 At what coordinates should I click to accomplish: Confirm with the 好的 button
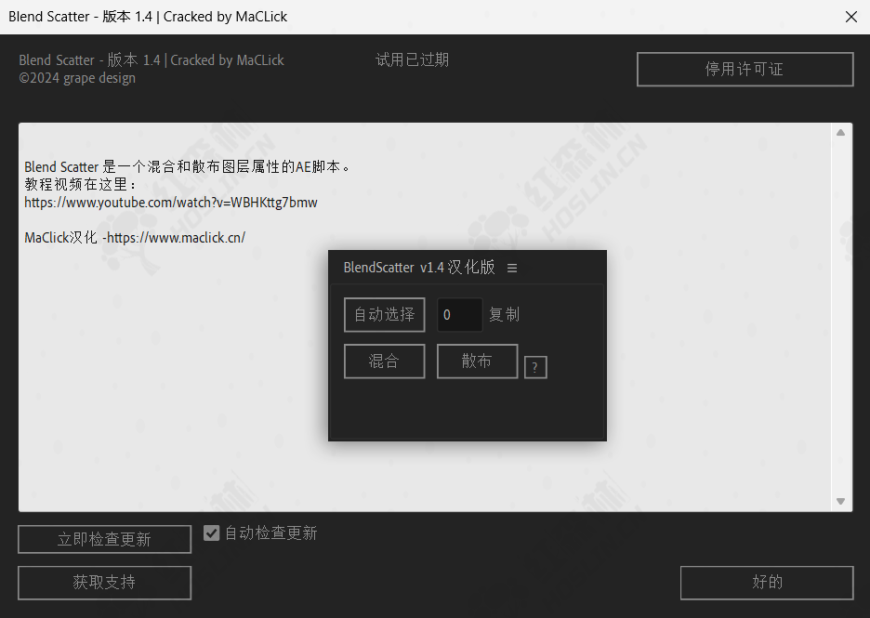[x=767, y=583]
